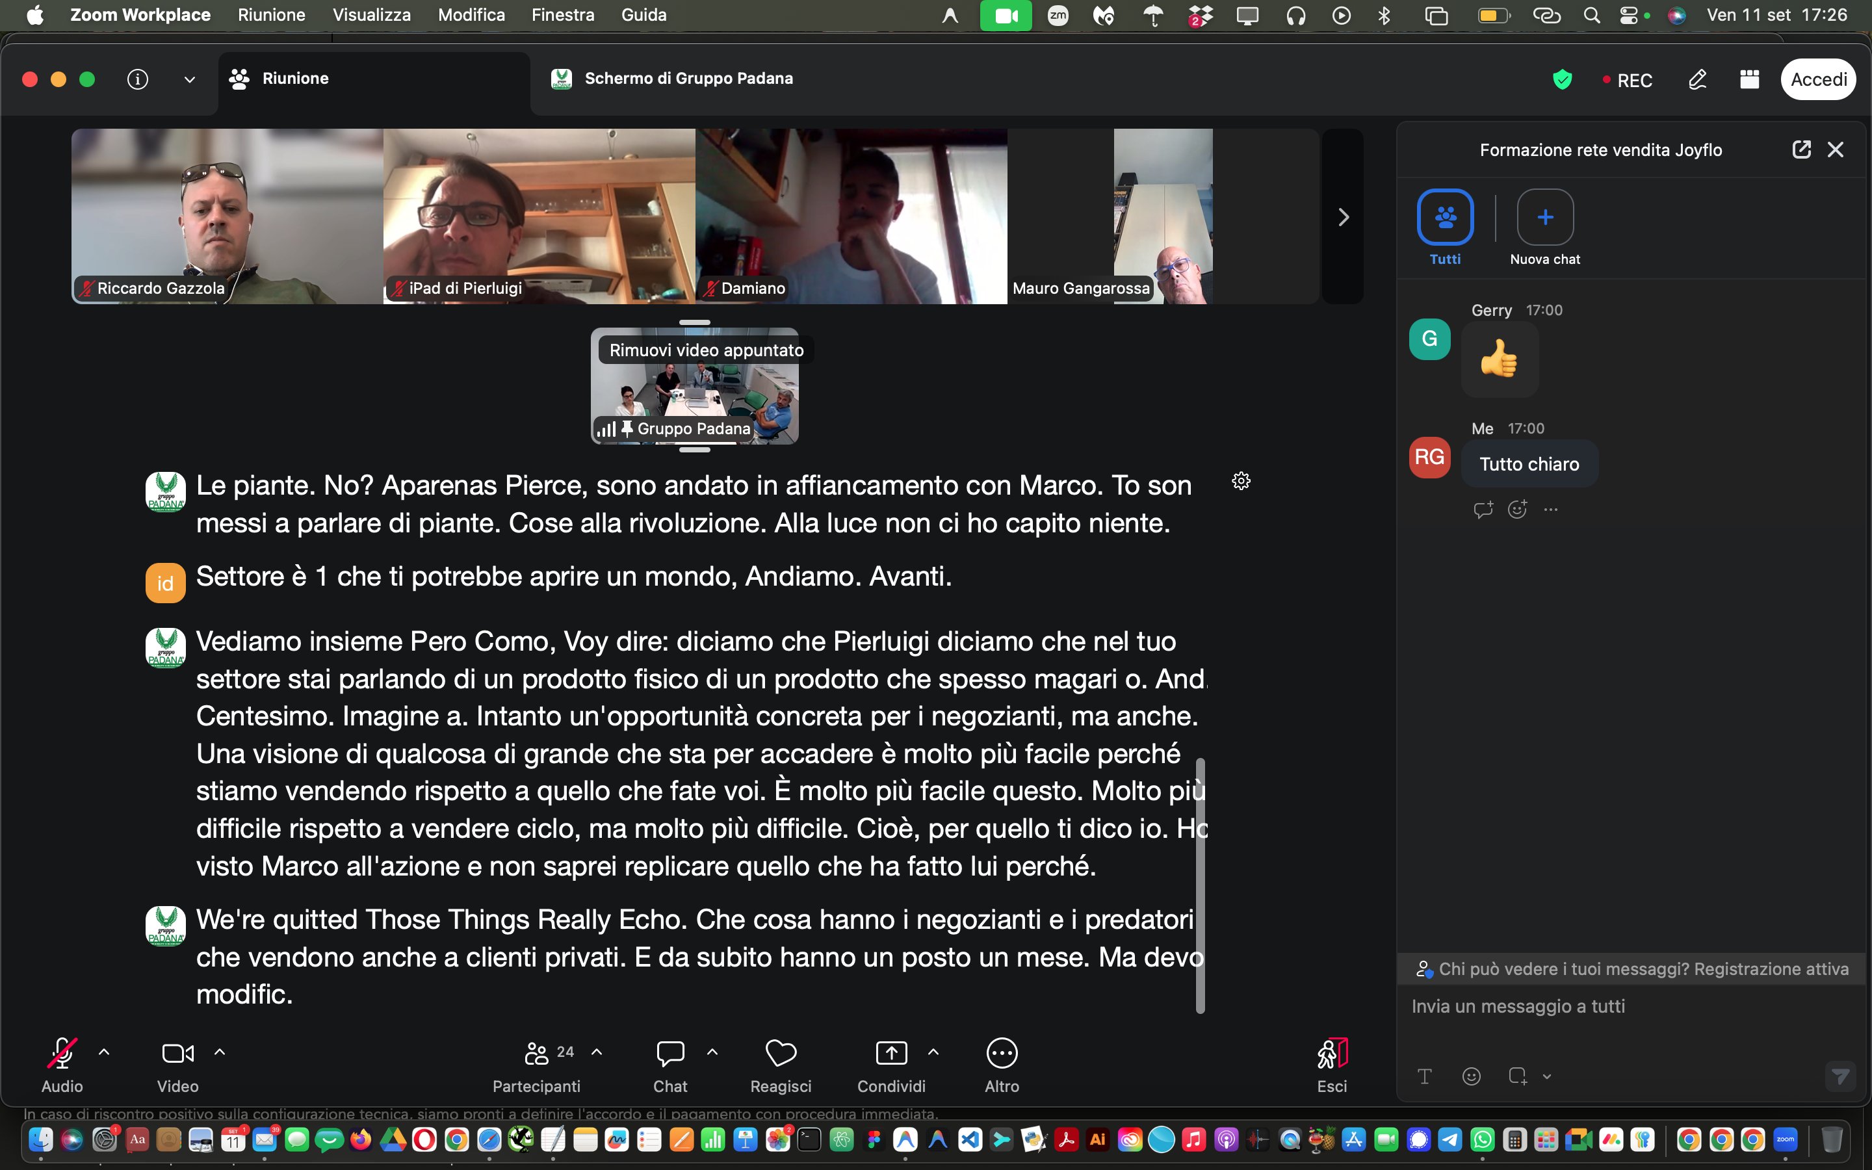The height and width of the screenshot is (1170, 1872).
Task: Click Esci to leave meeting
Action: (1332, 1065)
